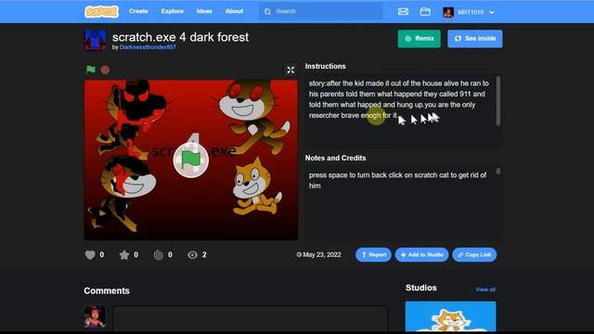Favorite the project with the star icon
The width and height of the screenshot is (594, 334).
click(x=123, y=255)
